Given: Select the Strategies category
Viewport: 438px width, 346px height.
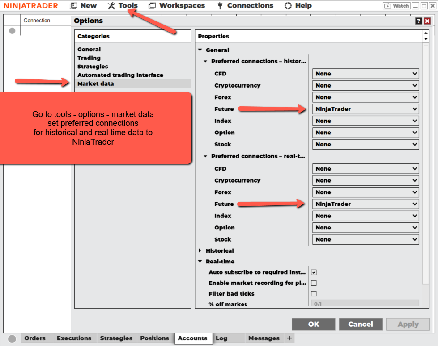Looking at the screenshot, I should [x=93, y=67].
